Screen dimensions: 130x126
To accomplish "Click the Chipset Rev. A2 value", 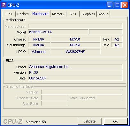I will pos(117,39).
